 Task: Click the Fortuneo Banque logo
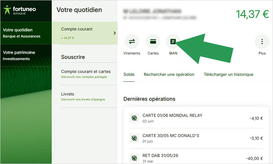point(19,10)
